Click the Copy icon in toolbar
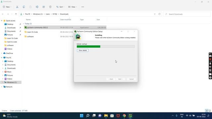The image size is (212, 119). click(24, 7)
